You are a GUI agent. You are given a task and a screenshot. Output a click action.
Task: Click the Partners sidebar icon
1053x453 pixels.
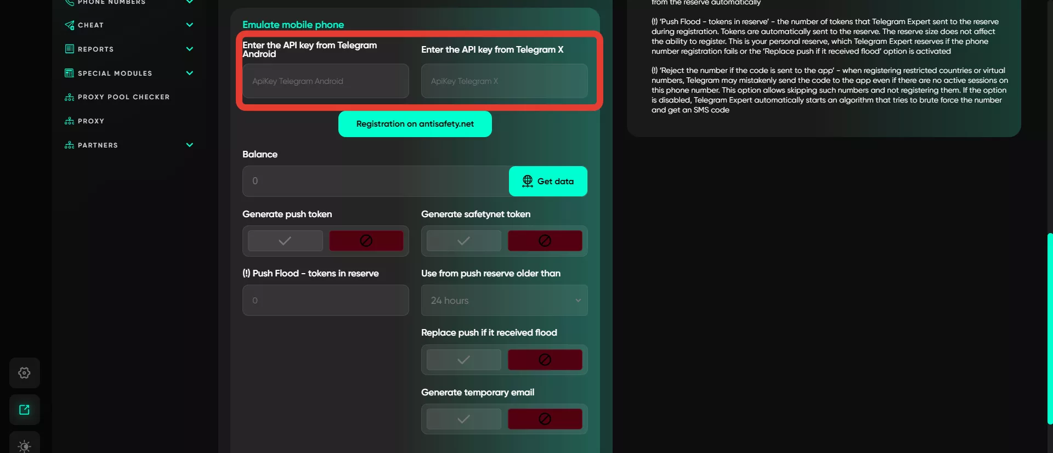coord(69,145)
